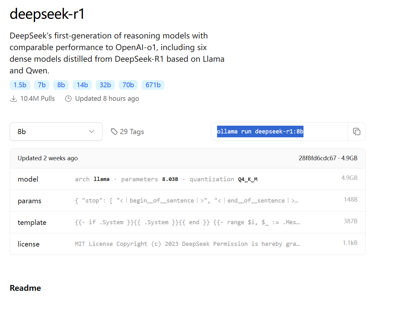Click the DeepSeek description paragraph

click(117, 53)
